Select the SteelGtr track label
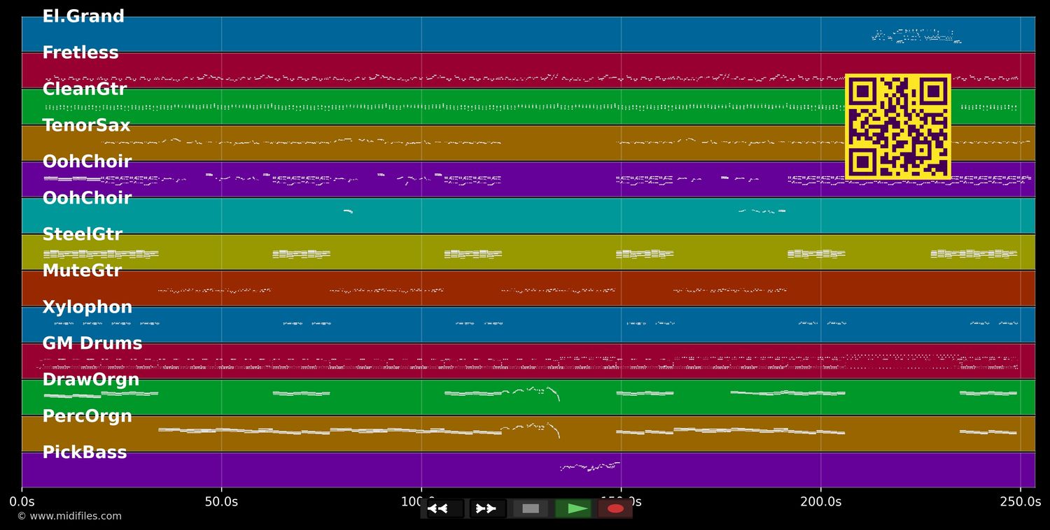 (x=83, y=234)
